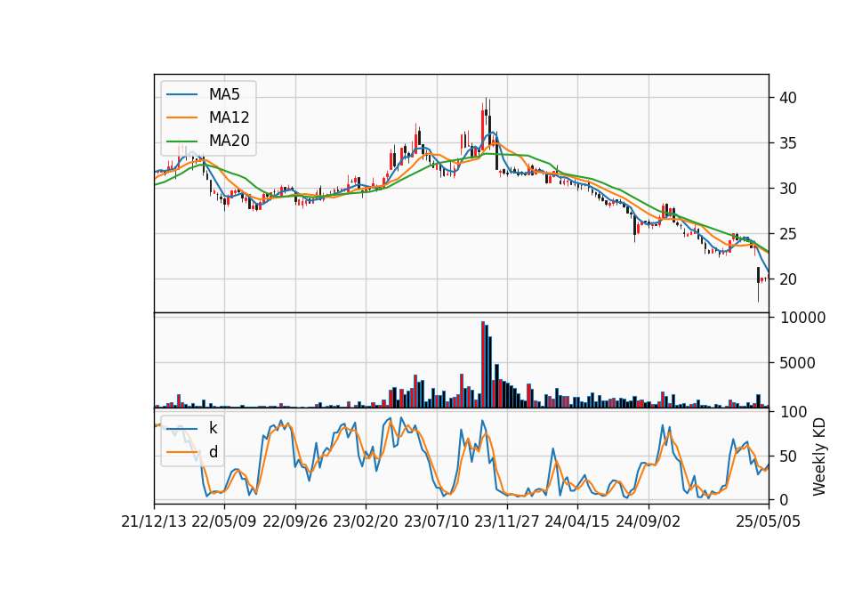Click the 23/02/20 date tick label
Screen dimensions: 854x614
coord(366,521)
